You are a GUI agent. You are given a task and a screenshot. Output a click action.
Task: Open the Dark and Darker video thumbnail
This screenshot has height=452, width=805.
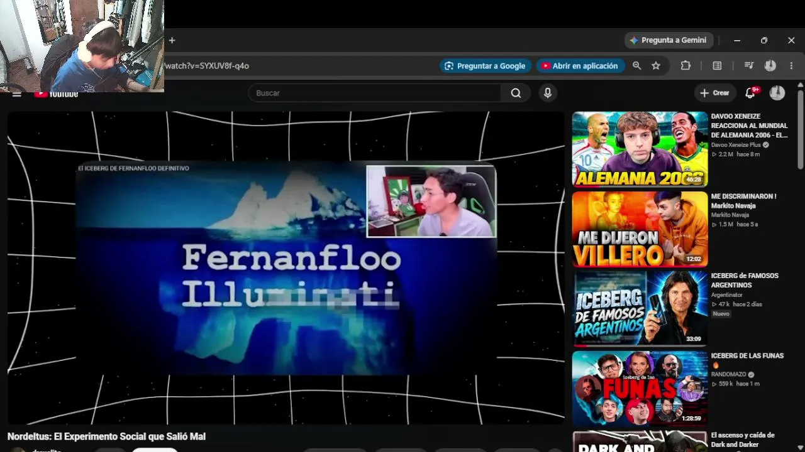(x=640, y=441)
